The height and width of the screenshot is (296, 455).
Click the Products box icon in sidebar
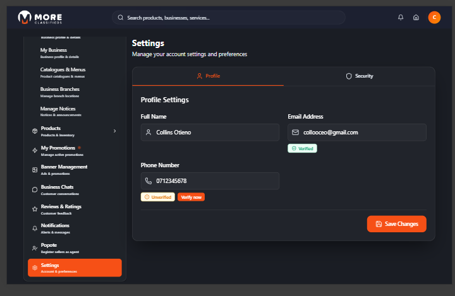pos(35,131)
